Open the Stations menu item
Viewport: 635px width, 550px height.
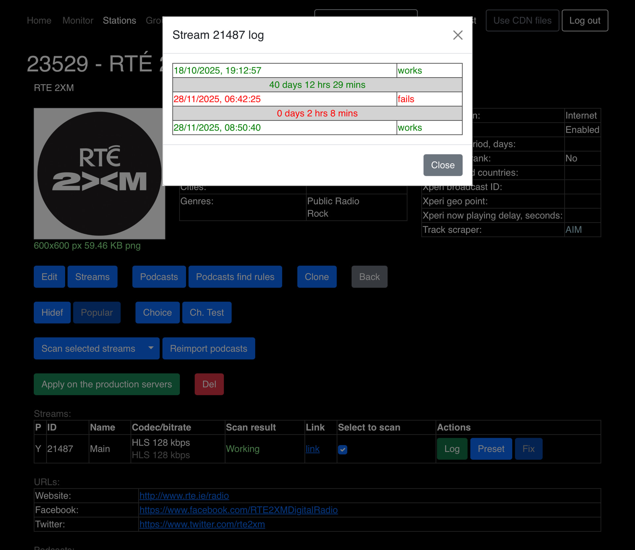coord(119,21)
